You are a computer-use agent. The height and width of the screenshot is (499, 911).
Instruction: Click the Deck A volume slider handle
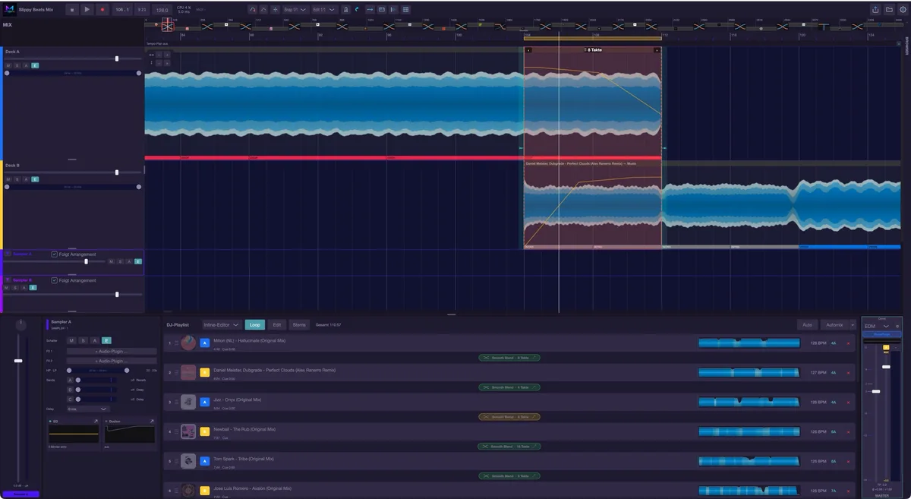pyautogui.click(x=117, y=58)
